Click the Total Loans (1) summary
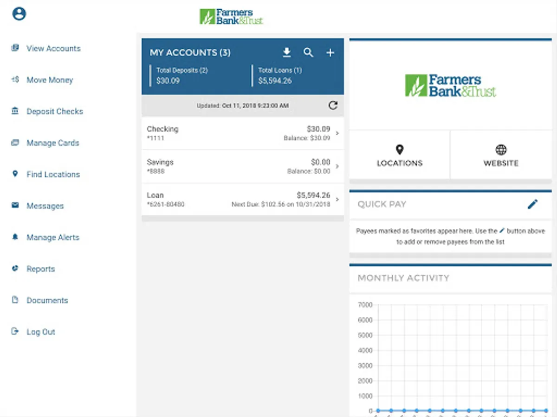 pyautogui.click(x=280, y=76)
